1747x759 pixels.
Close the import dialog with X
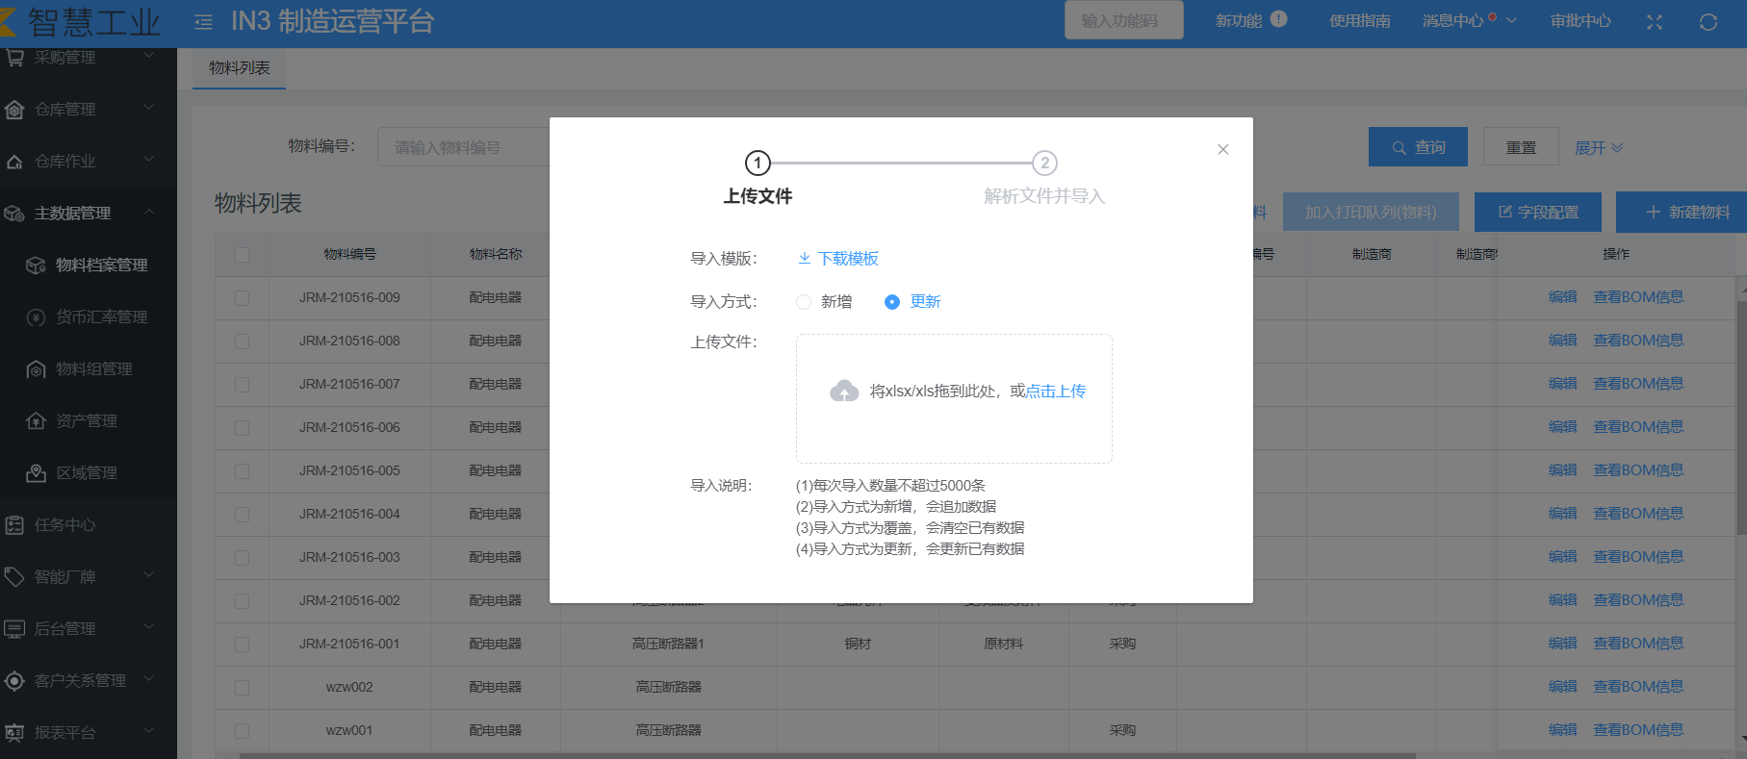tap(1222, 149)
